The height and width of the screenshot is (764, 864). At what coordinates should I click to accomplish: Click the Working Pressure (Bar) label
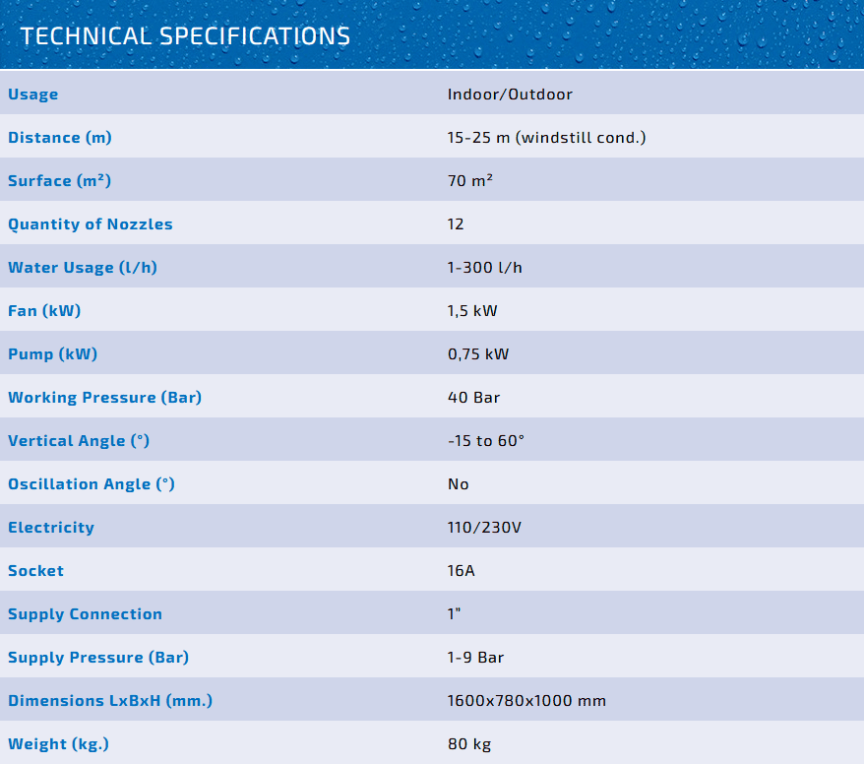pyautogui.click(x=104, y=398)
